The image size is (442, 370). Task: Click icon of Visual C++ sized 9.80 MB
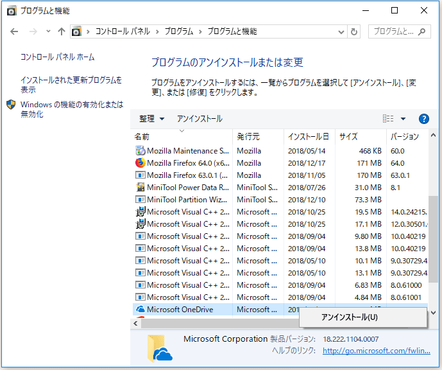140,236
